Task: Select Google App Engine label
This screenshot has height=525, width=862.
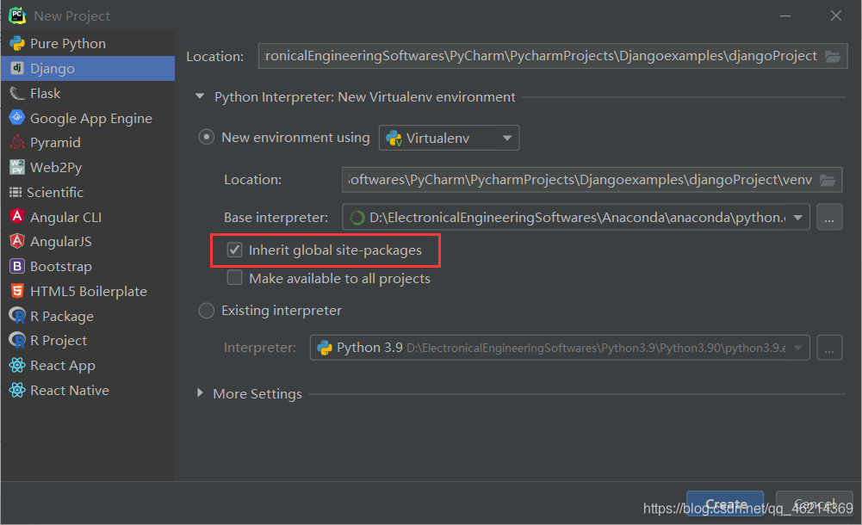Action: (x=90, y=118)
